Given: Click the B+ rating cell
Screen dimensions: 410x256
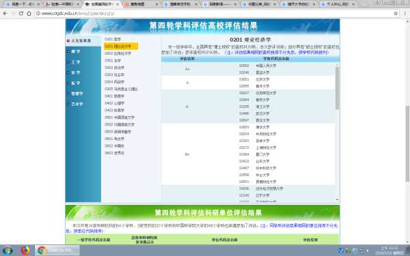Looking at the screenshot, I should pyautogui.click(x=187, y=154).
